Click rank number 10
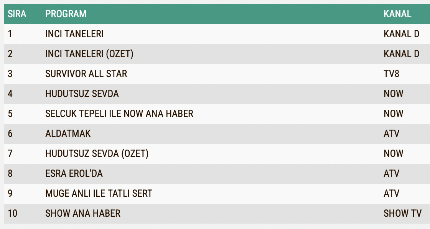 click(x=13, y=213)
